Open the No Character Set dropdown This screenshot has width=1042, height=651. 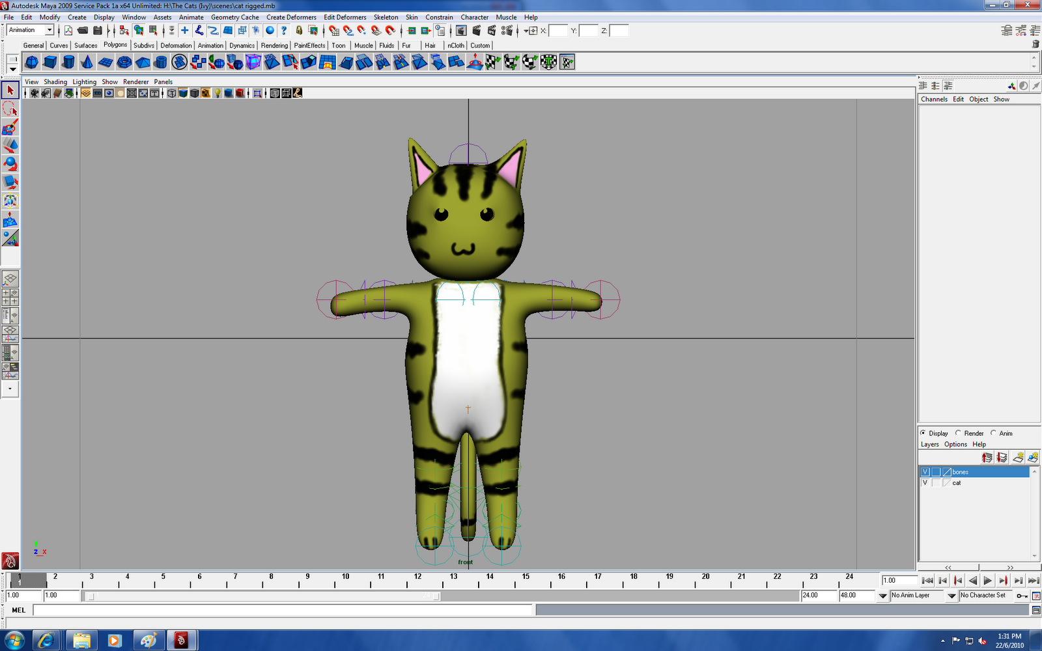point(983,595)
